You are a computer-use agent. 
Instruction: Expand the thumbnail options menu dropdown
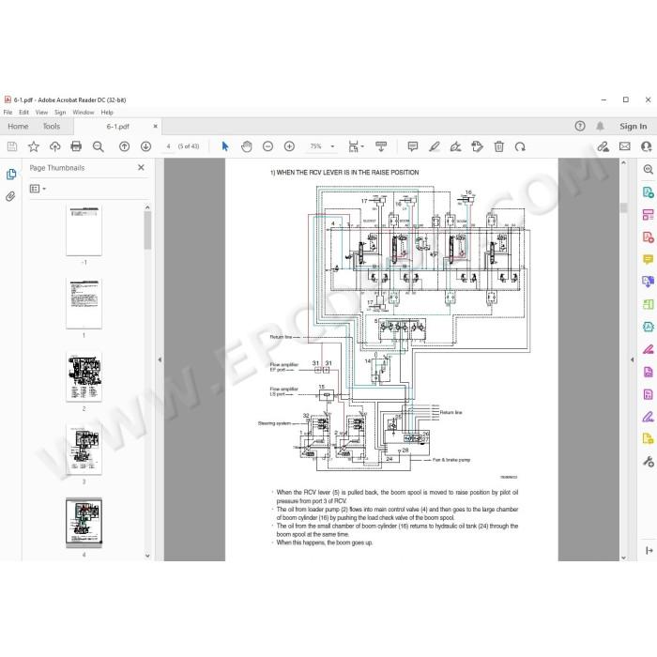[x=38, y=189]
